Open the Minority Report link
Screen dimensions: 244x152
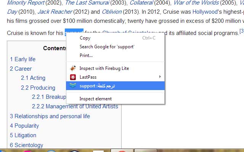pyautogui.click(x=26, y=3)
